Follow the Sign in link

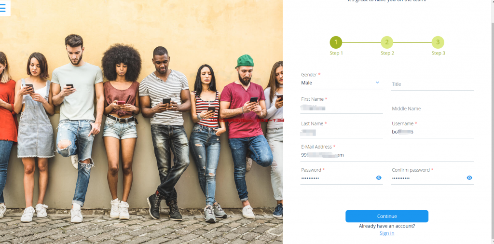click(387, 233)
